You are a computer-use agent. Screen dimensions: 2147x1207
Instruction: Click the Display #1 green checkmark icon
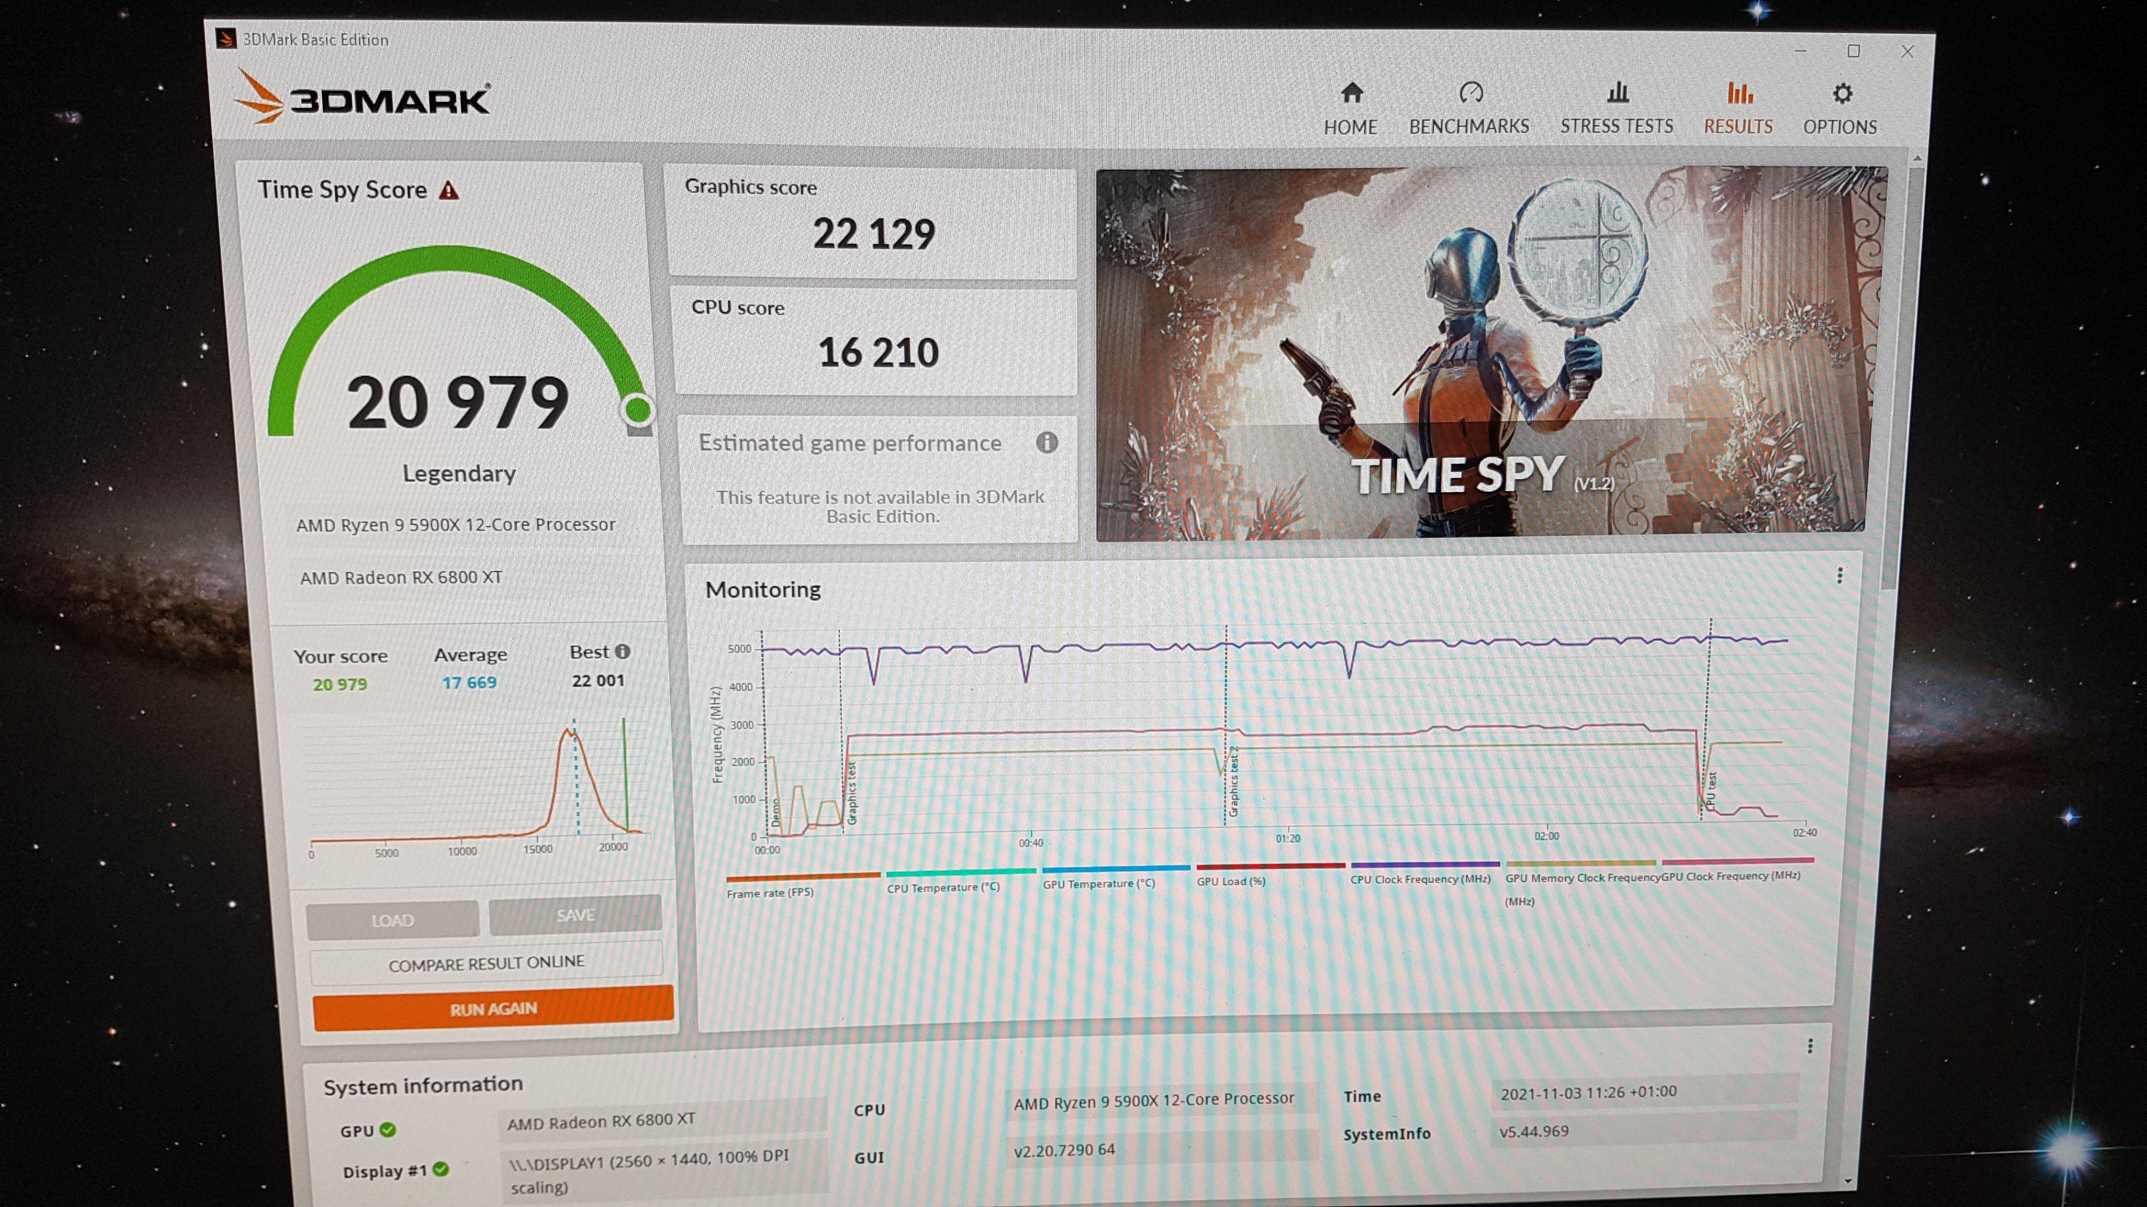[x=441, y=1170]
